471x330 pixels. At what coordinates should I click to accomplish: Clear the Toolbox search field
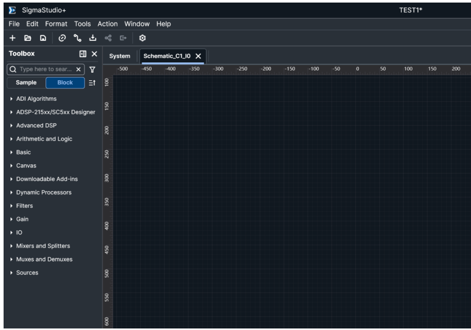pos(78,70)
